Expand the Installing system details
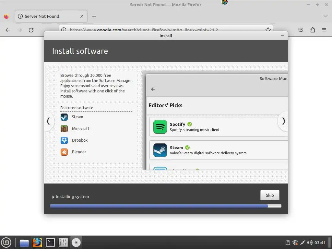Viewport: 332px width, 249px height. (x=53, y=197)
